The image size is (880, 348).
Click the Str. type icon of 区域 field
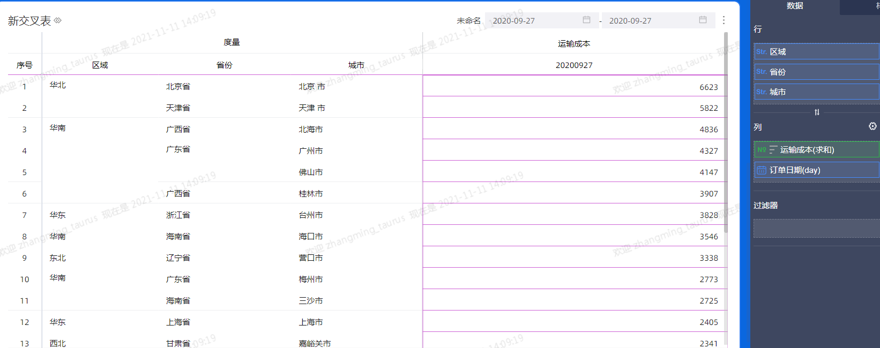pos(761,52)
